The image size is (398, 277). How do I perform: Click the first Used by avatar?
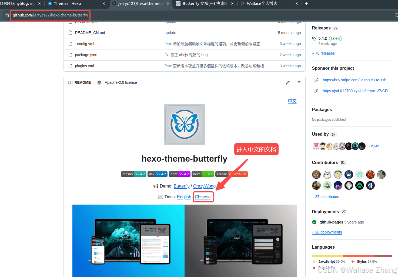point(316,146)
